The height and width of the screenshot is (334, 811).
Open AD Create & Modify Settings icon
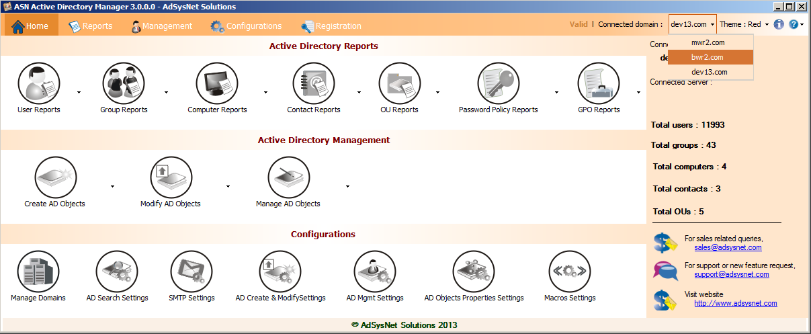coord(280,272)
